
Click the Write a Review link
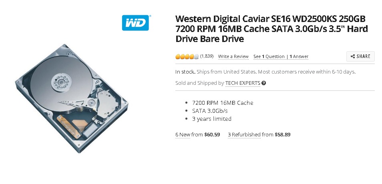click(x=233, y=56)
